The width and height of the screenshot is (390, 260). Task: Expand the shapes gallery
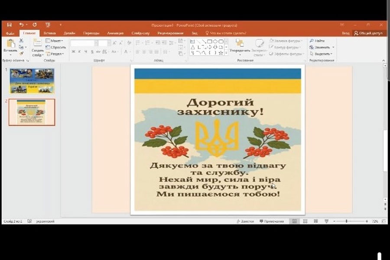(x=226, y=53)
